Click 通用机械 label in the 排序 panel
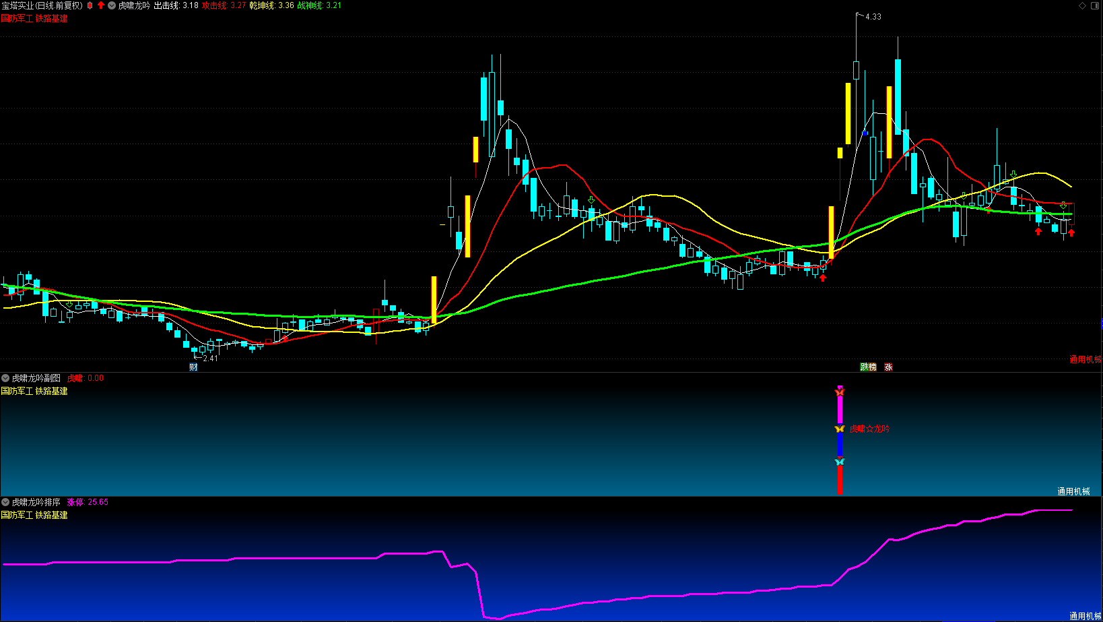 pos(1085,616)
